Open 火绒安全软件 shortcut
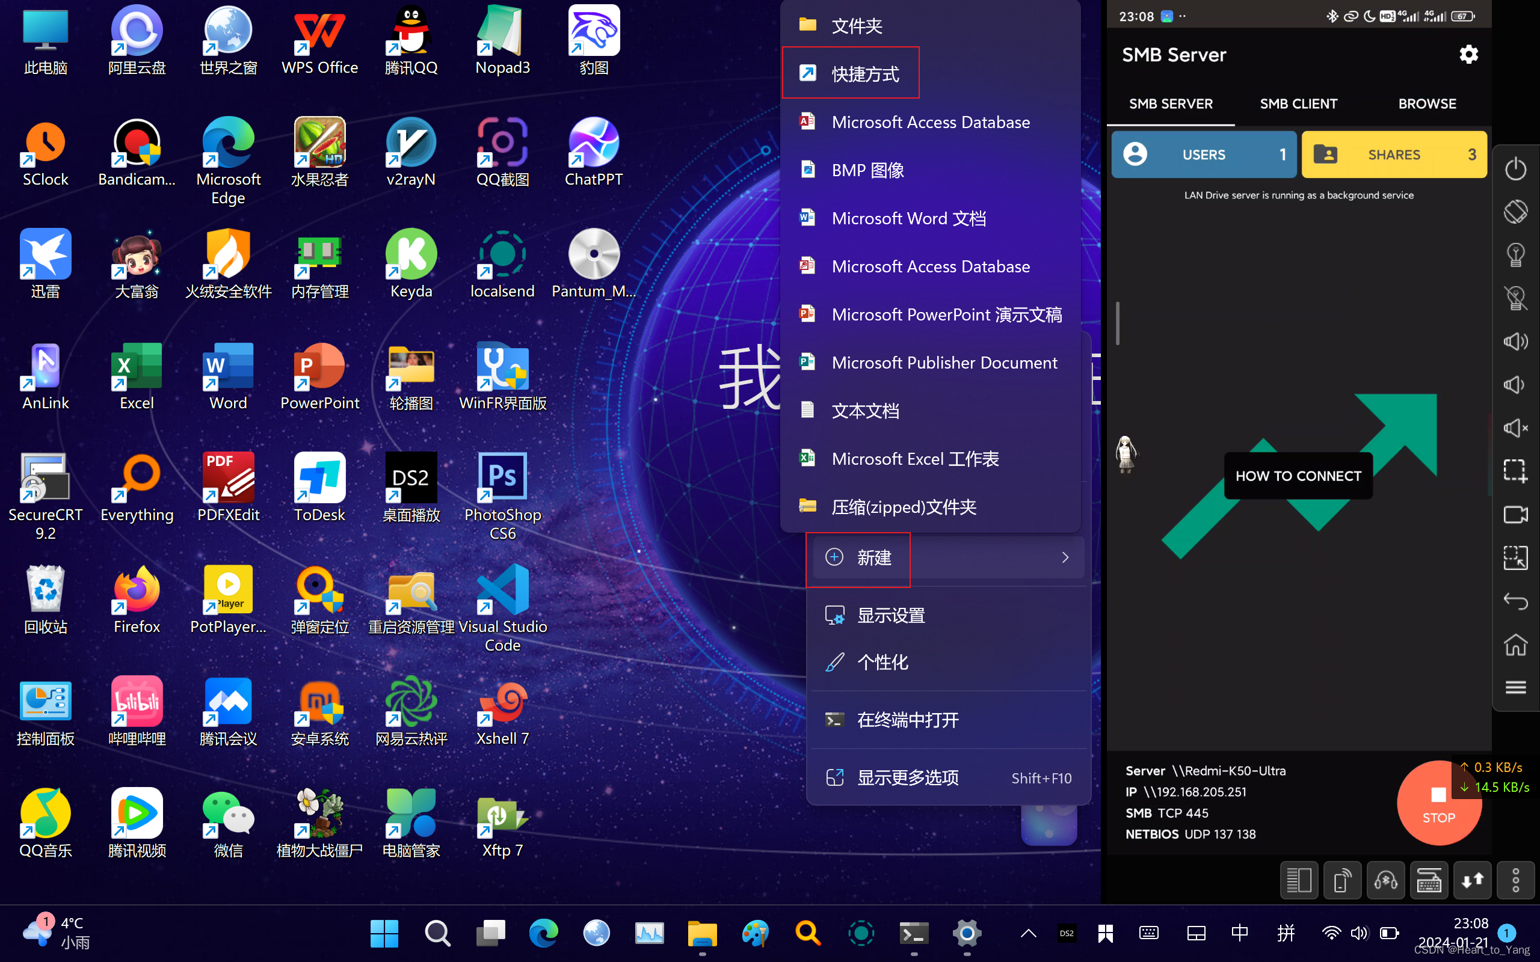 point(229,263)
